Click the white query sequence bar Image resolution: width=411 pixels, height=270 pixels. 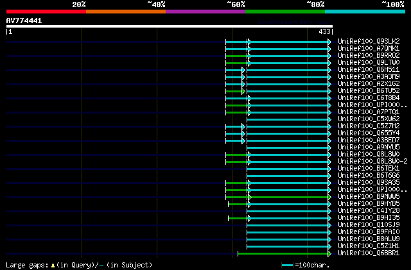170,26
